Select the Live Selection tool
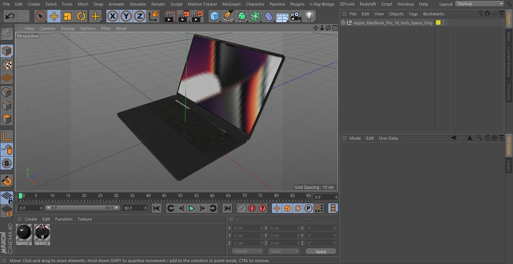This screenshot has height=264, width=513. pyautogui.click(x=40, y=16)
